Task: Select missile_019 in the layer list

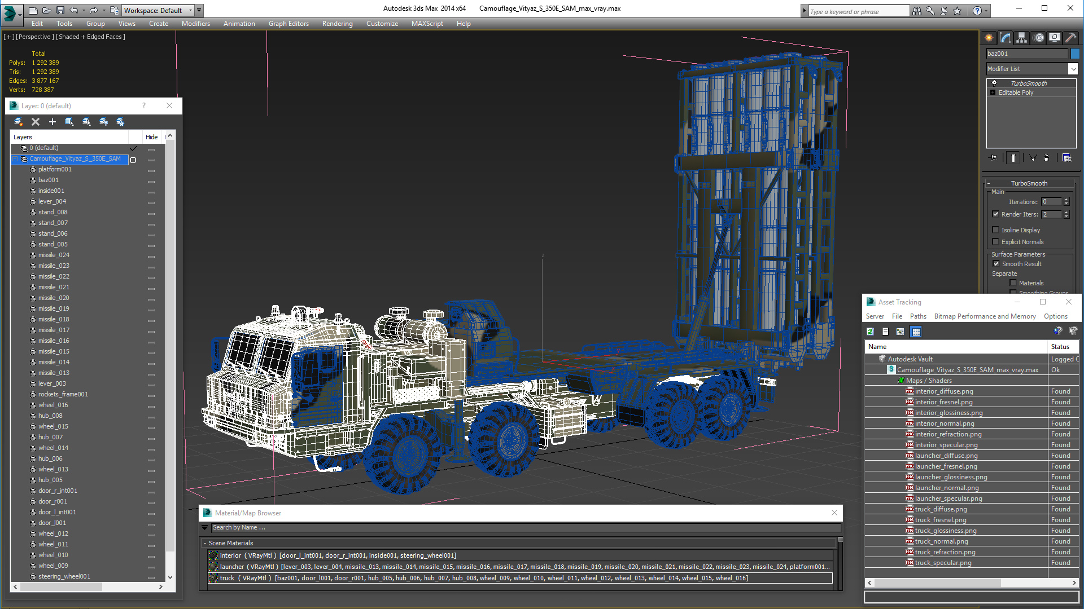Action: 54,308
